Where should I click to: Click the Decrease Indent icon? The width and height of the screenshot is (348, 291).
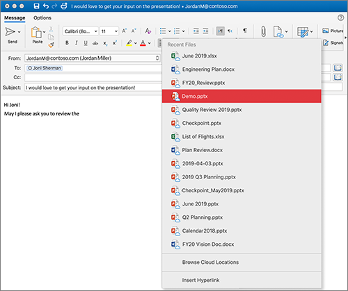pyautogui.click(x=196, y=31)
